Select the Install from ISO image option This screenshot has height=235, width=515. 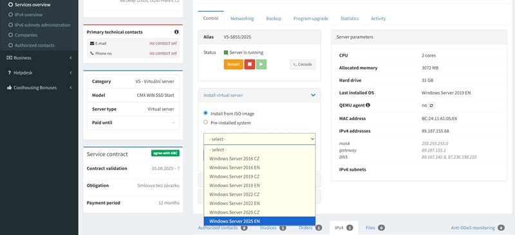[x=205, y=113]
